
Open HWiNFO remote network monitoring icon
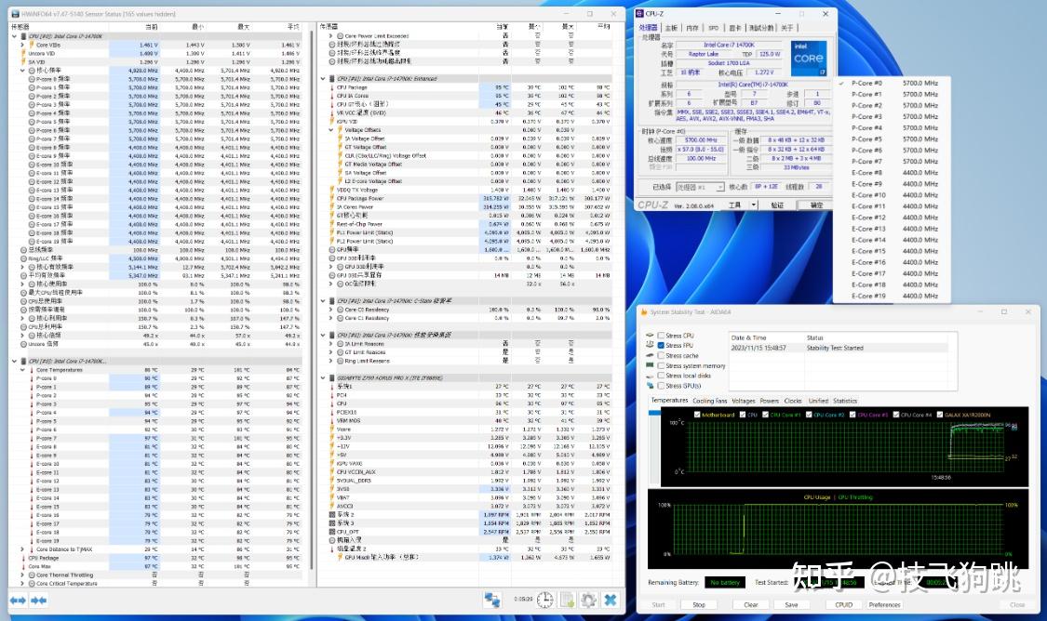[x=492, y=600]
